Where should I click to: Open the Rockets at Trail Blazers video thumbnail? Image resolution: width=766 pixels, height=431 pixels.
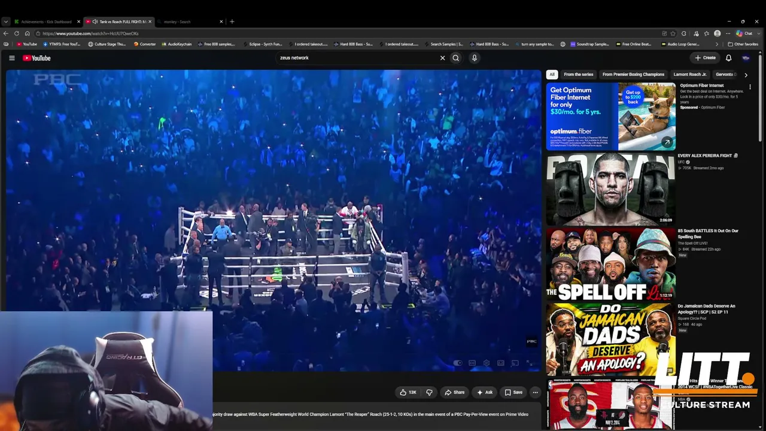tap(610, 405)
